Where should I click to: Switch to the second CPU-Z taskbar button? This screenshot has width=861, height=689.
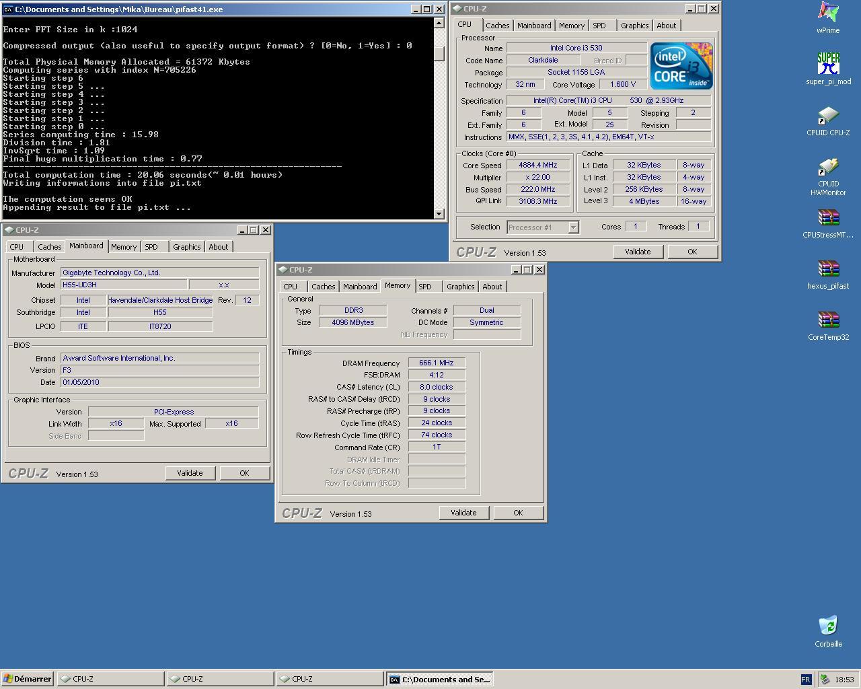(x=220, y=679)
